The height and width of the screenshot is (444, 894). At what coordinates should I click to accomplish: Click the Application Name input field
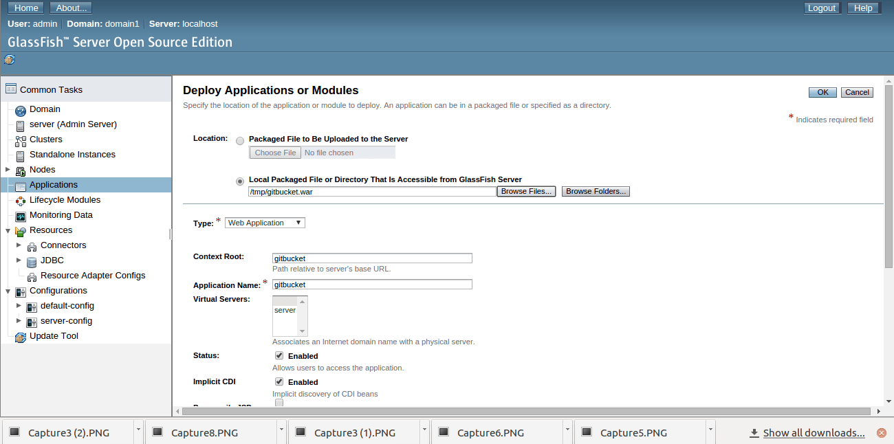click(x=372, y=285)
